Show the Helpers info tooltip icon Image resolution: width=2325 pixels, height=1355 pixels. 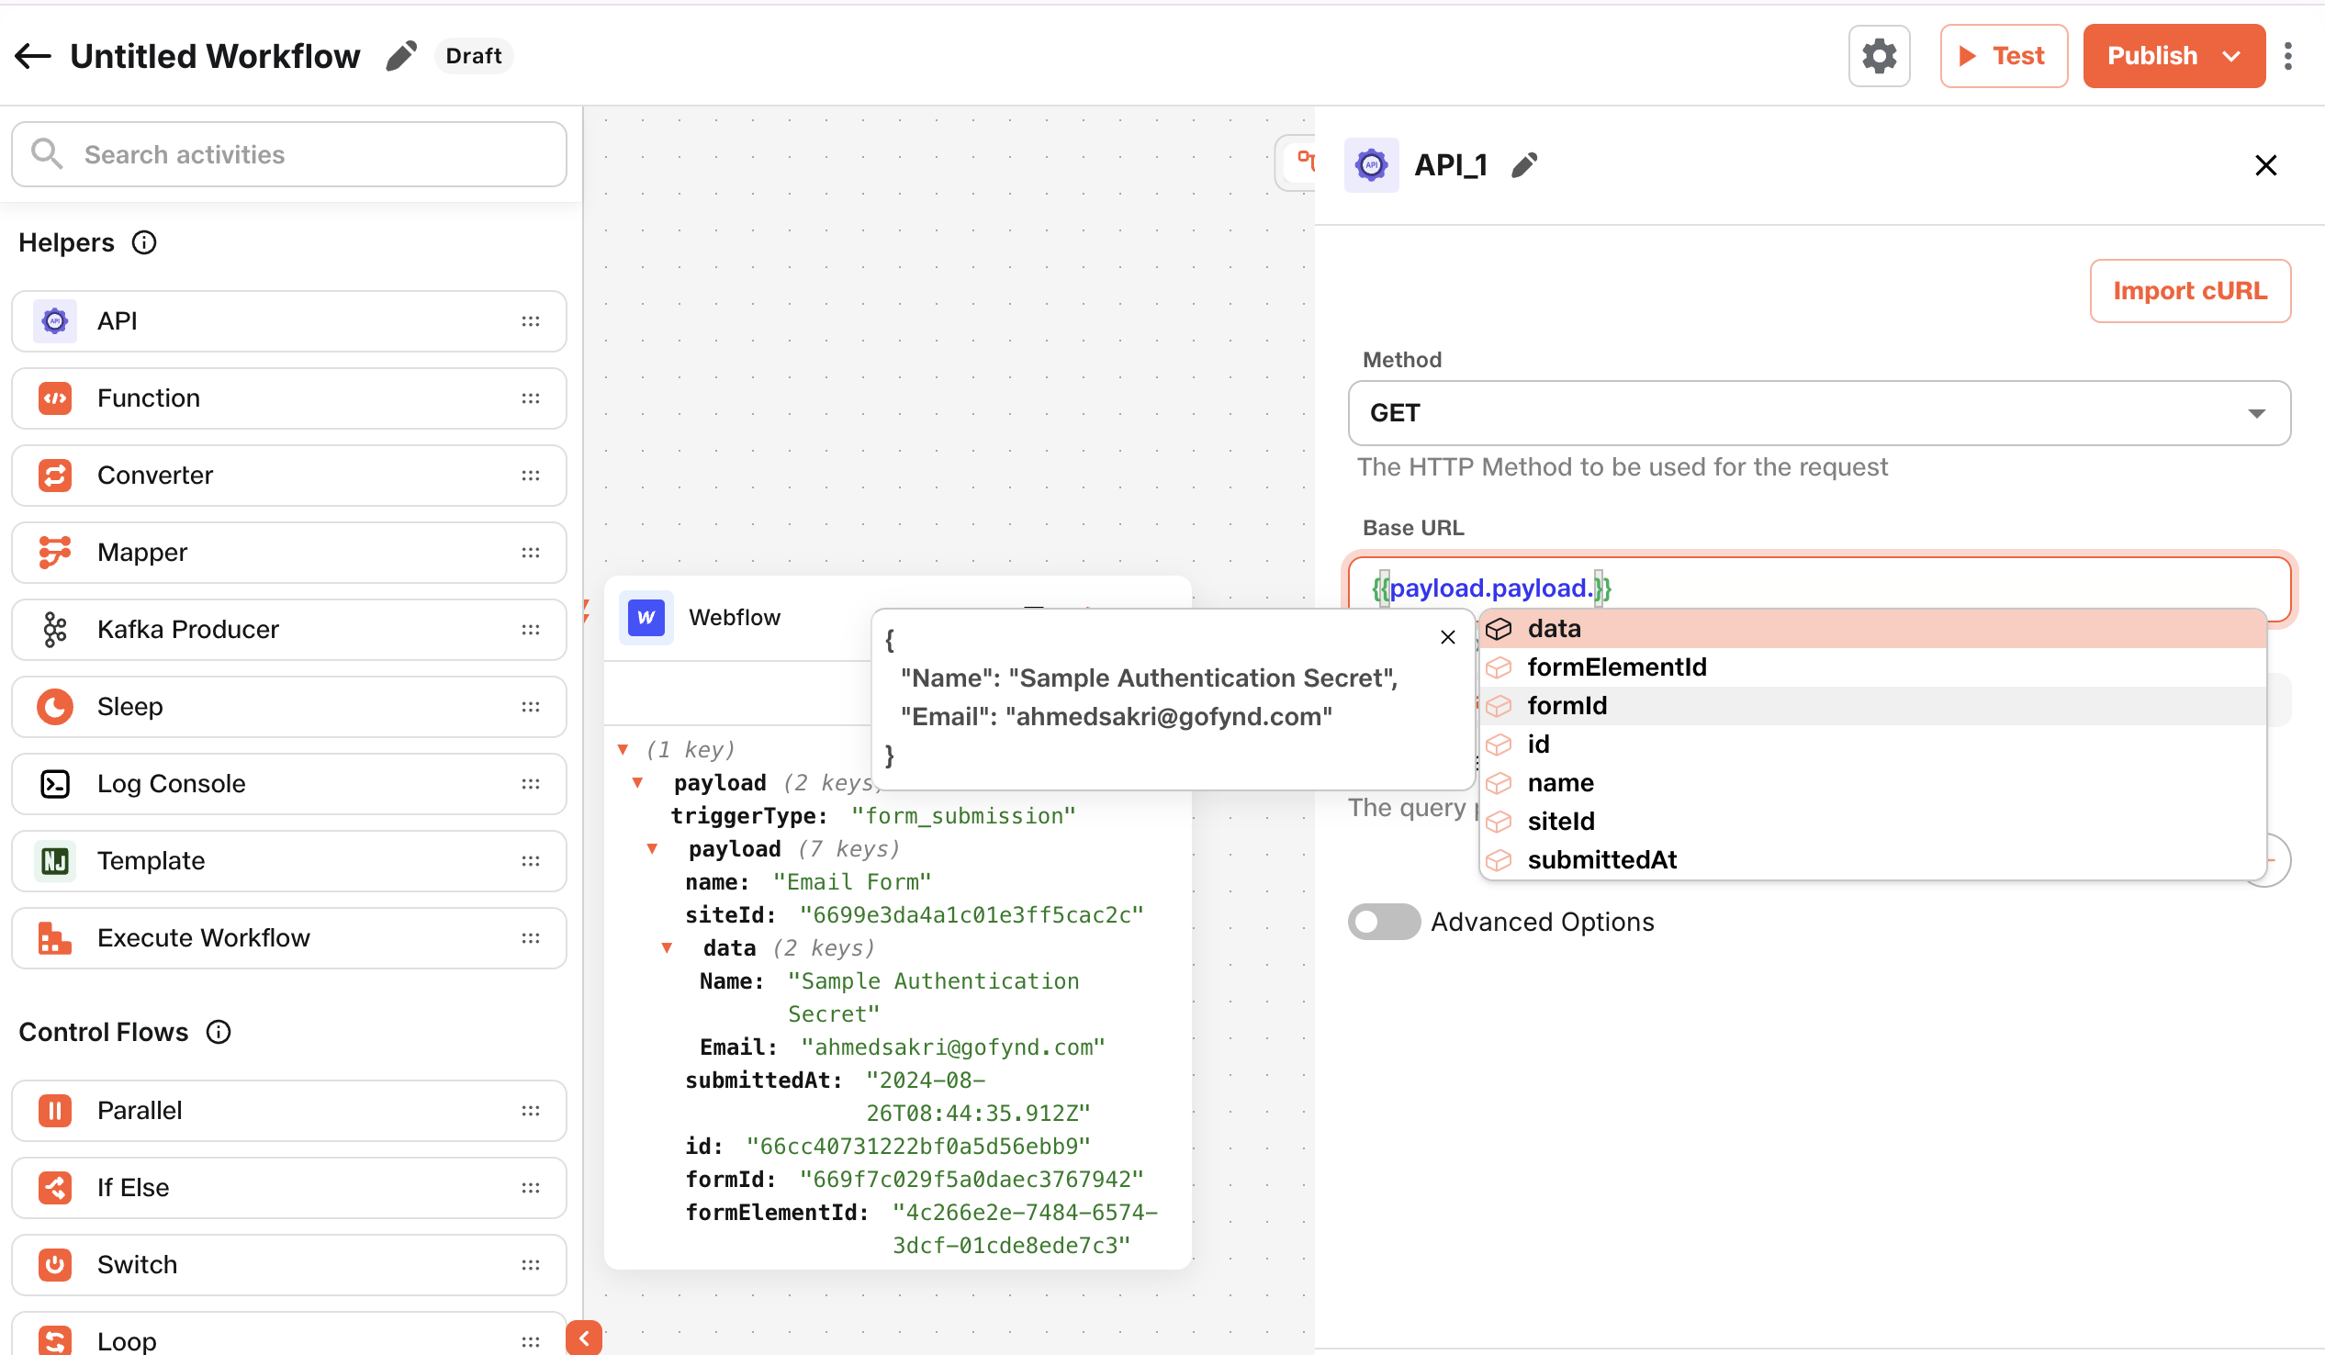[144, 242]
